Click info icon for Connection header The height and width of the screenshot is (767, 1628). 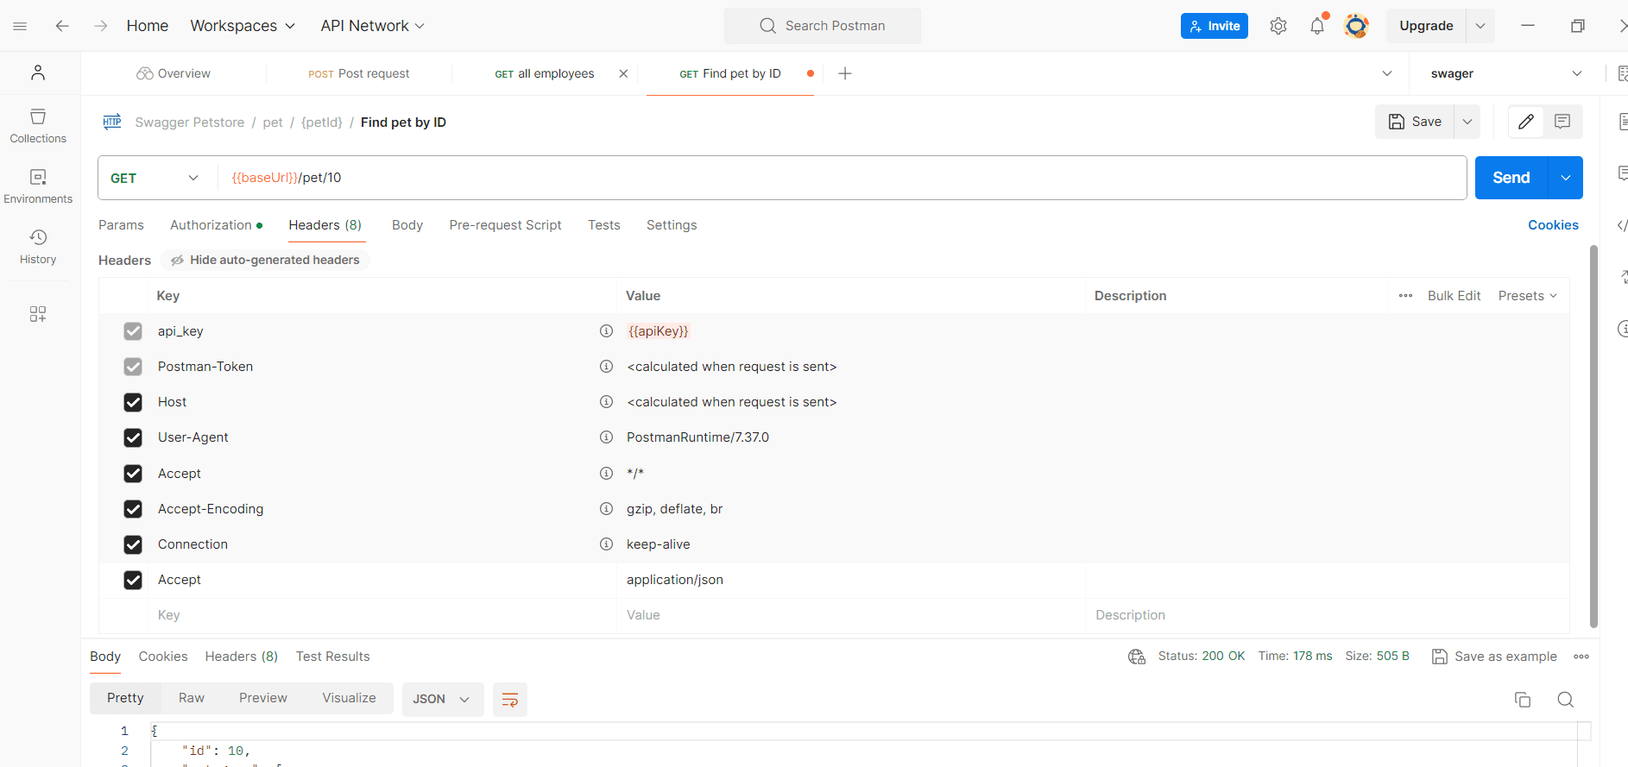[606, 544]
